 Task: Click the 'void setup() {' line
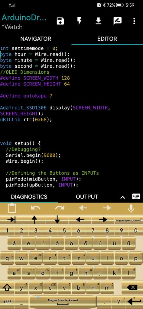(x=20, y=143)
